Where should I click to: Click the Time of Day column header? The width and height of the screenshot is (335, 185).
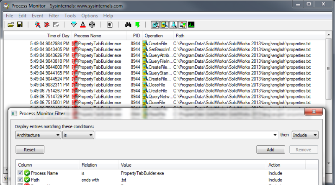[38, 36]
